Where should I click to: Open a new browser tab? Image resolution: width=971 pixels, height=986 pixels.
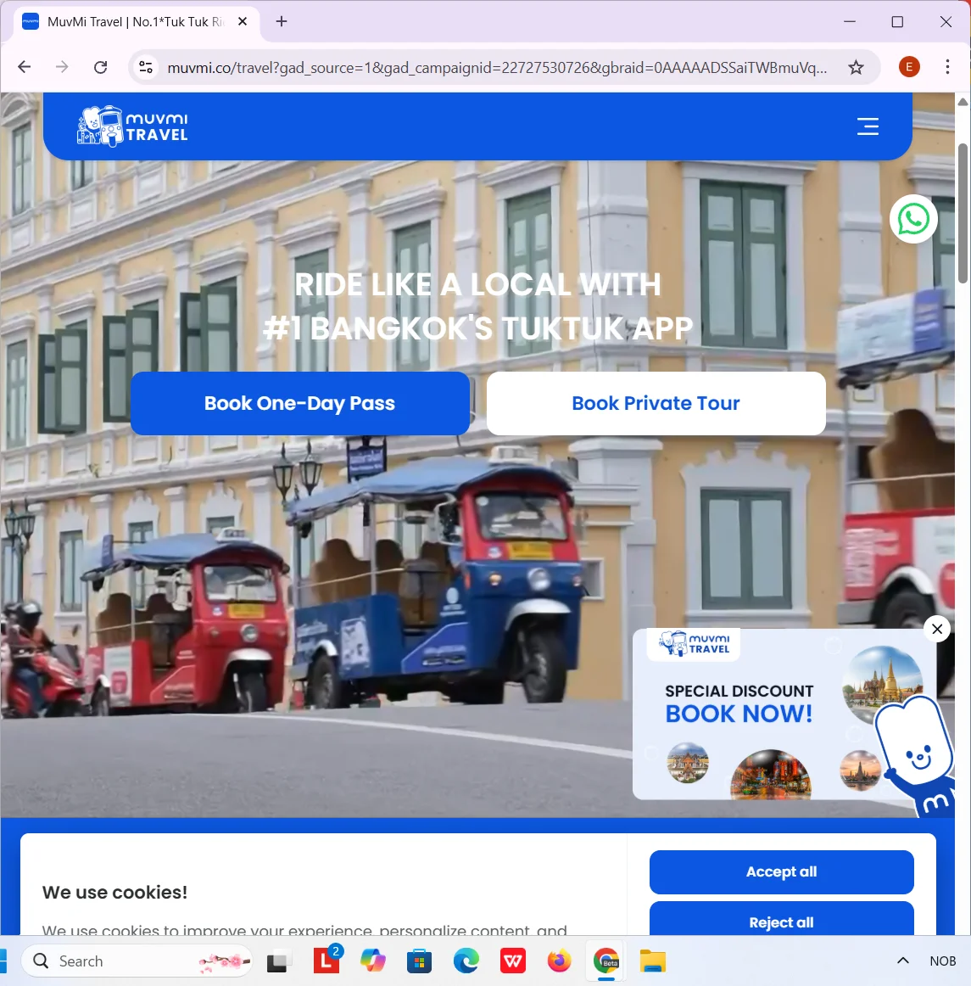281,22
